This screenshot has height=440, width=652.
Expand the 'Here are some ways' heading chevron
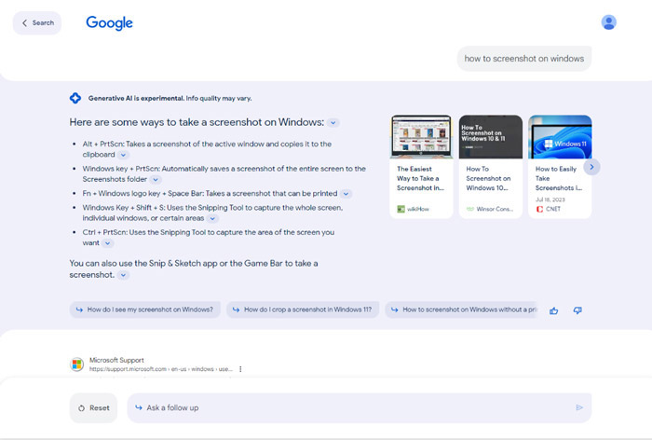click(x=333, y=123)
